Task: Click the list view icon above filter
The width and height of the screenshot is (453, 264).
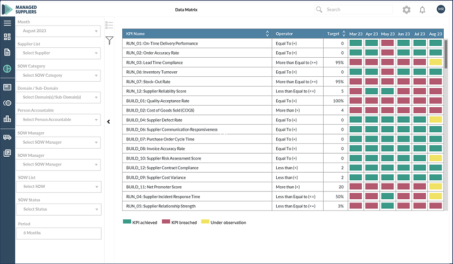Action: (109, 25)
